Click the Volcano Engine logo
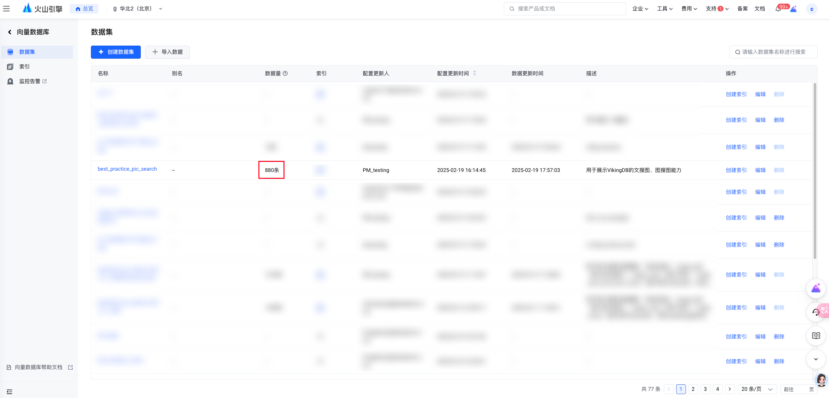This screenshot has width=829, height=398. [42, 8]
